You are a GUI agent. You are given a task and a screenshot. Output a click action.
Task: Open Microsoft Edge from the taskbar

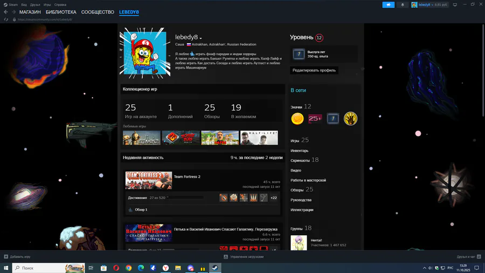(x=141, y=268)
